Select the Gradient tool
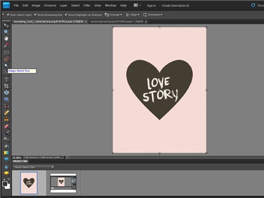This screenshot has height=198, width=264. (x=6, y=153)
